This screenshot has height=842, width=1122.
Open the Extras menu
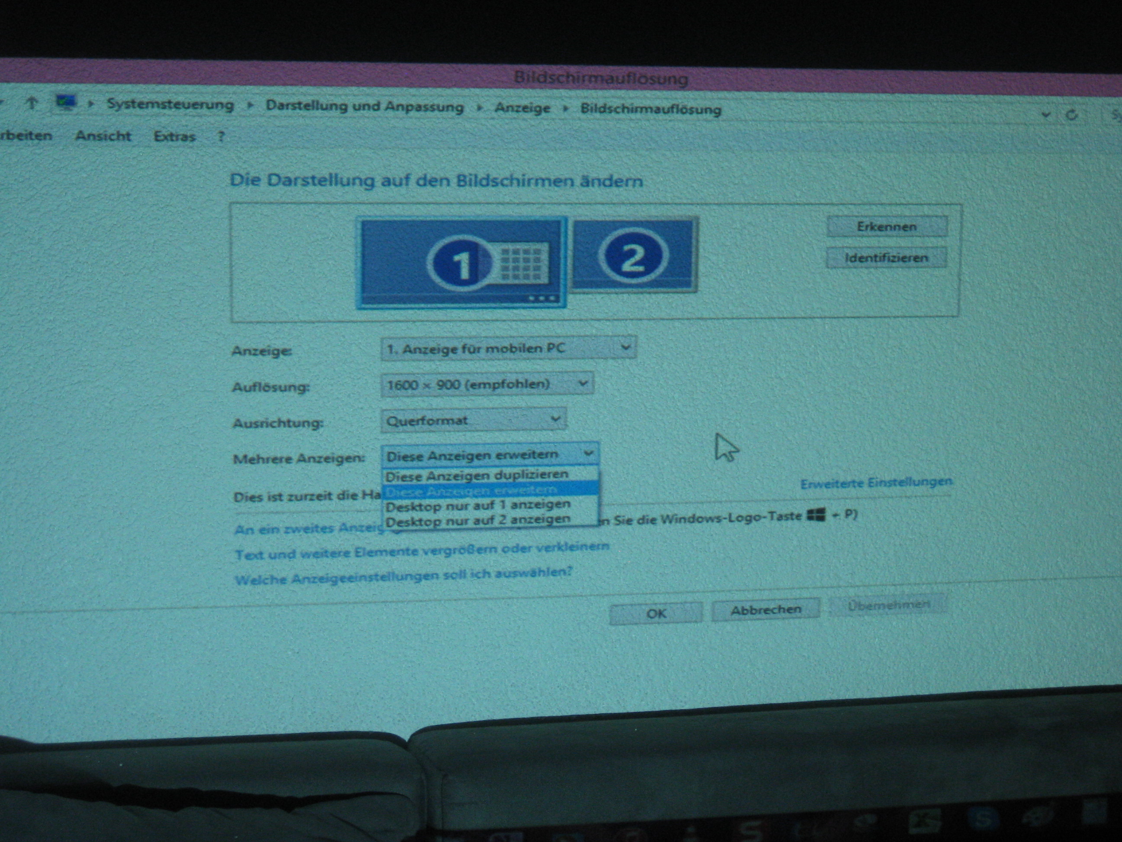click(x=174, y=136)
